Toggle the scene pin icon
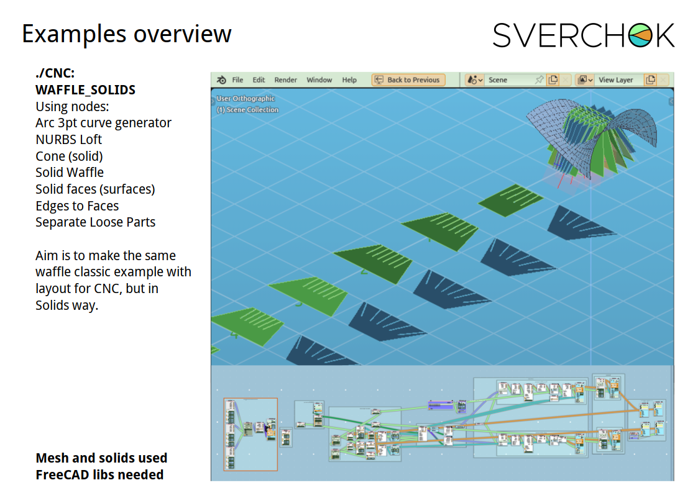 pyautogui.click(x=539, y=80)
